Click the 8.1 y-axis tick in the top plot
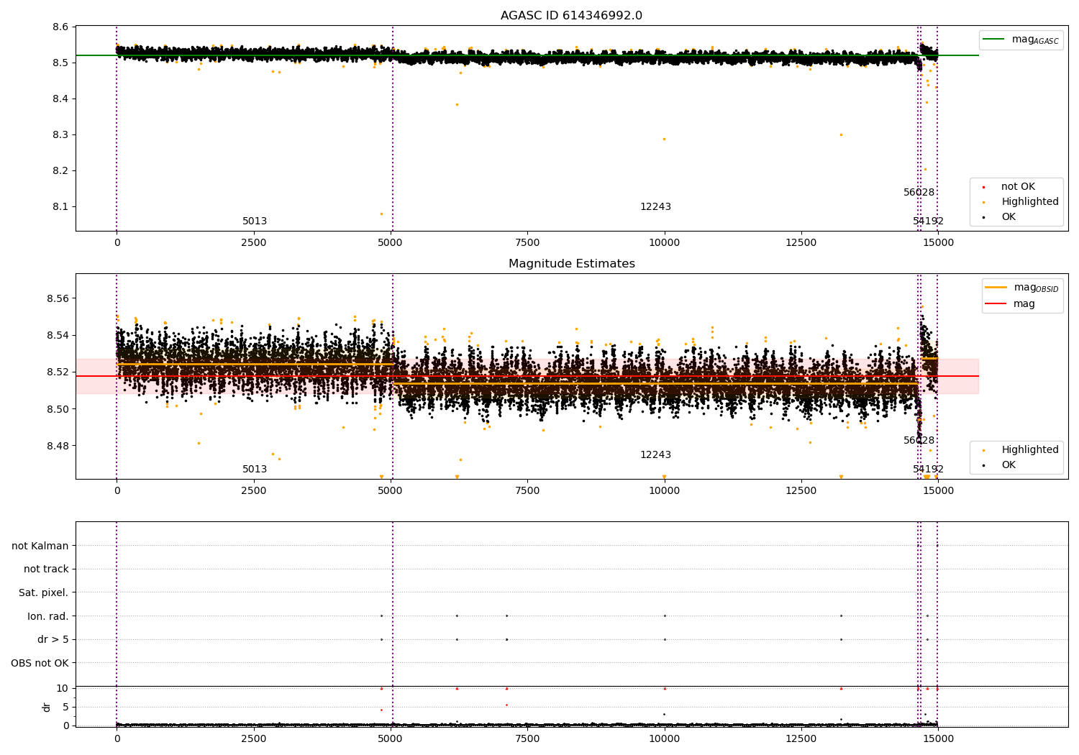This screenshot has height=755, width=1079. pyautogui.click(x=60, y=207)
